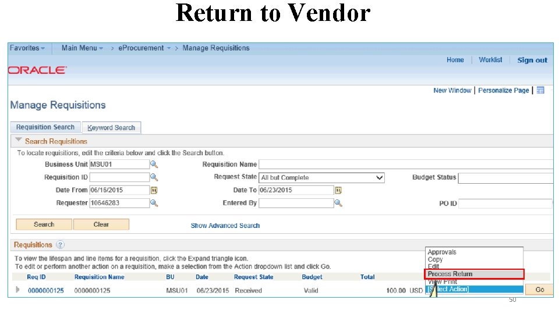Sort by Date column header
The image size is (559, 314).
(202, 277)
